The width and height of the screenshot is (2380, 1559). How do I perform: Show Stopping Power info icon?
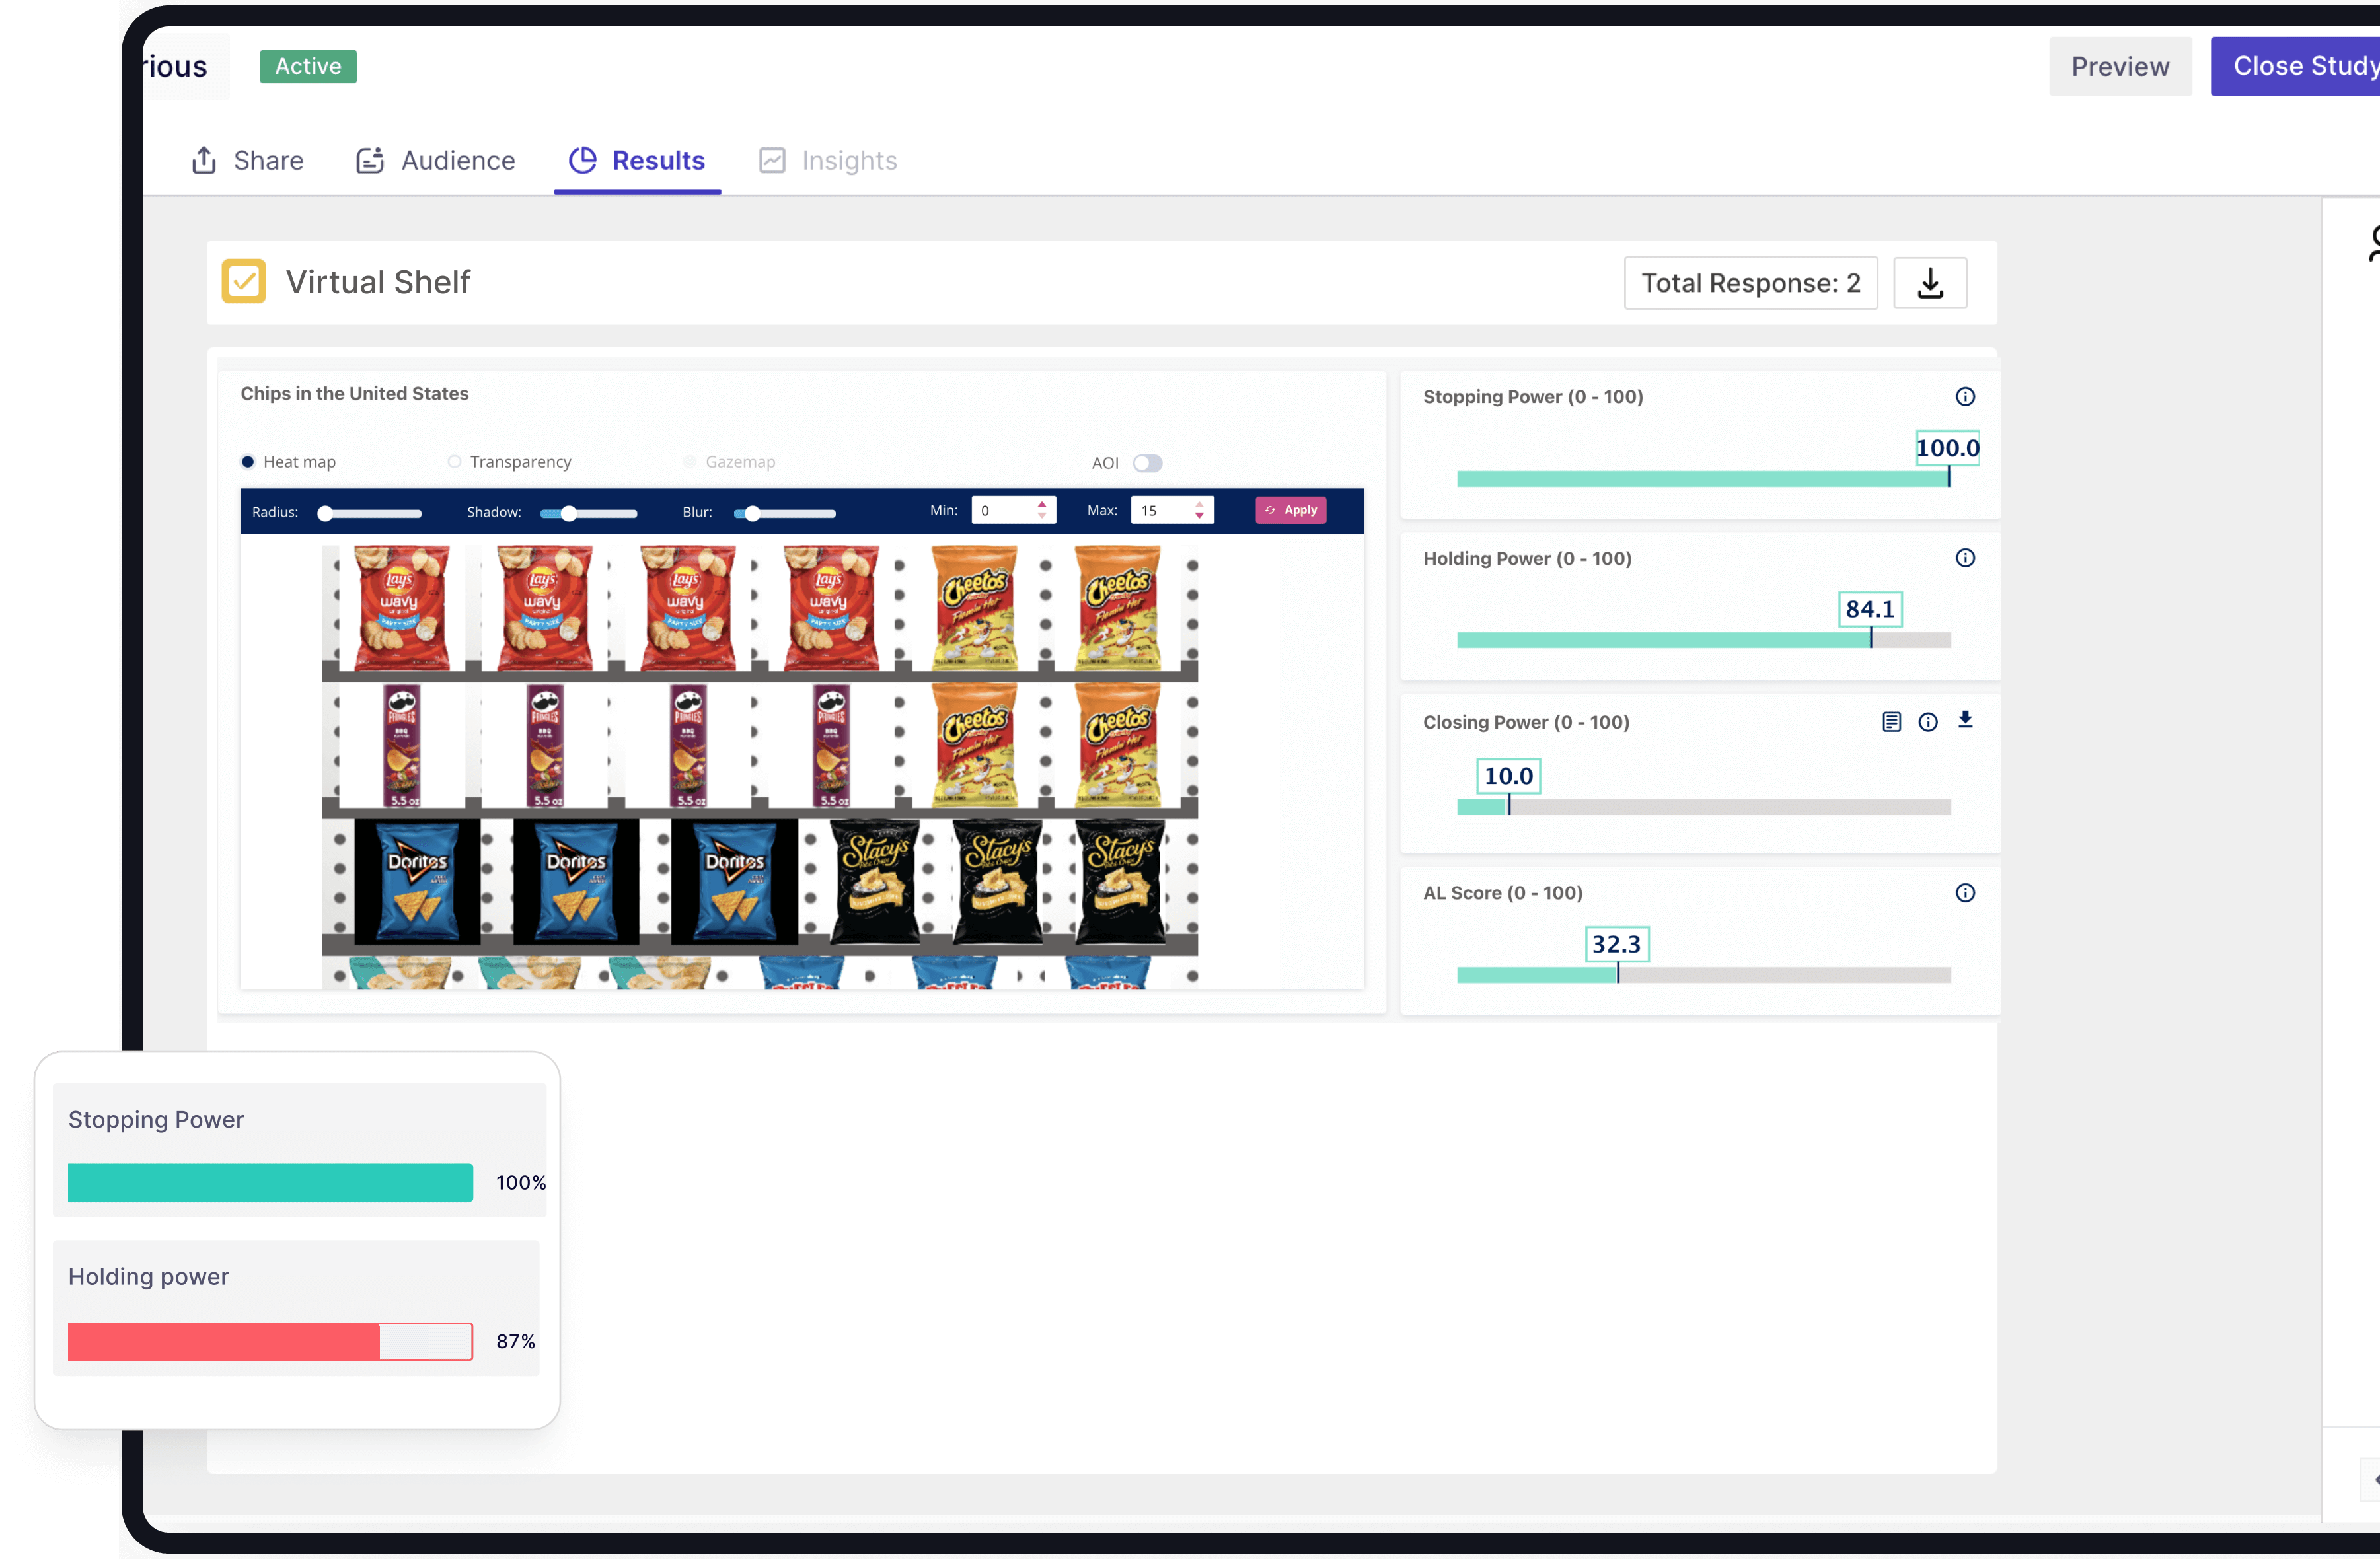click(x=1964, y=397)
